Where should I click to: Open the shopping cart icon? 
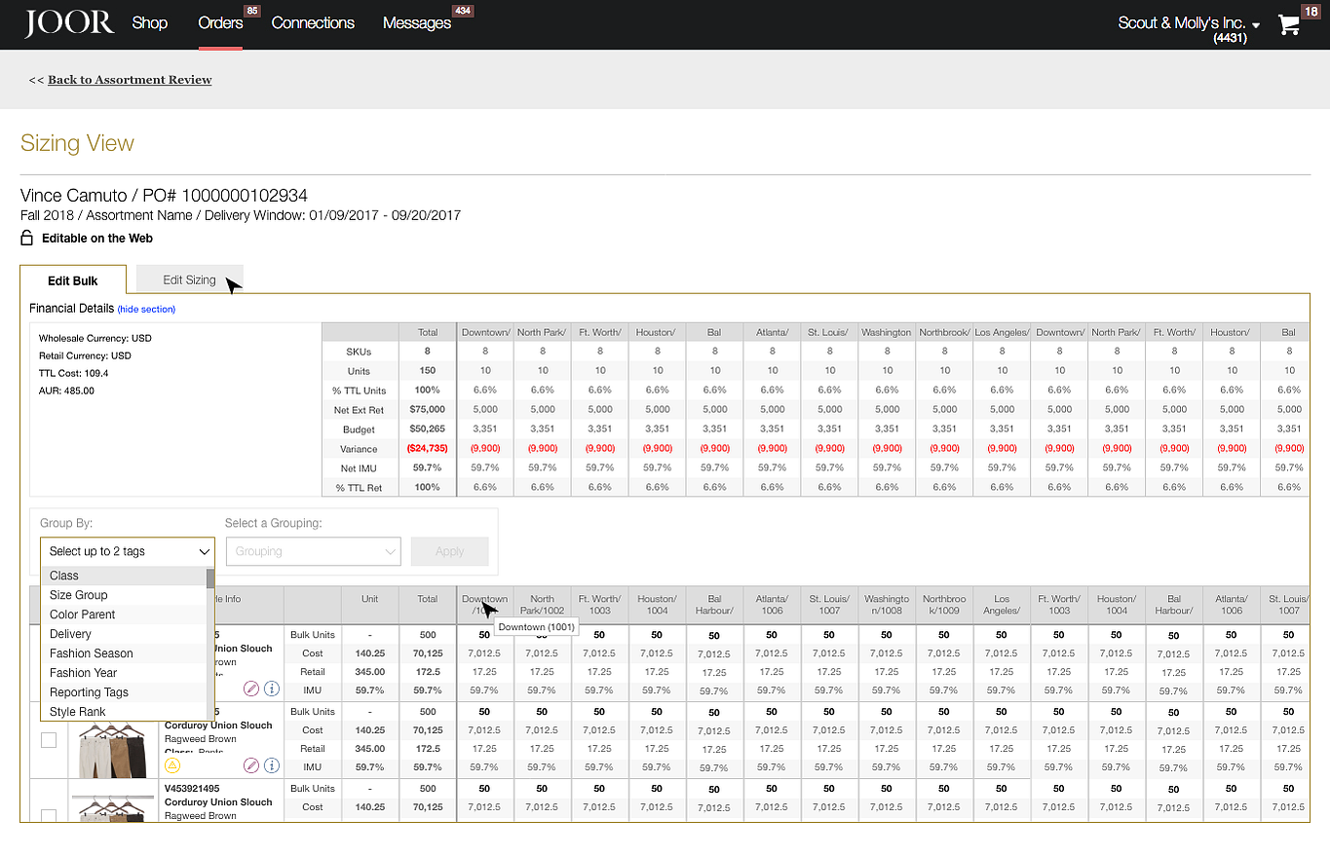[x=1289, y=25]
